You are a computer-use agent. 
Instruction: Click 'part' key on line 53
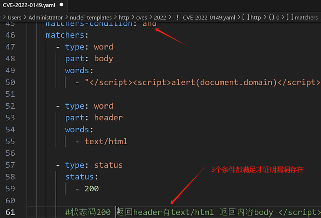pos(75,118)
